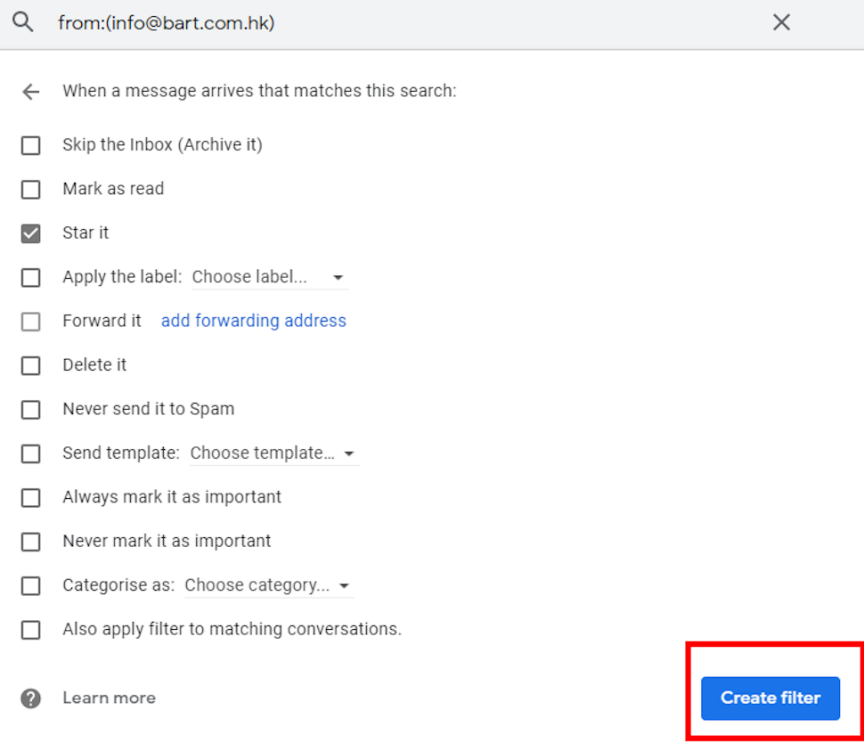Open the Choose template dropdown

[273, 453]
